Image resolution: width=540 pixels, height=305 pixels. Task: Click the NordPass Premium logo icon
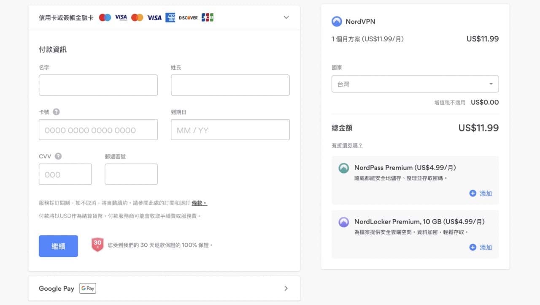point(344,168)
